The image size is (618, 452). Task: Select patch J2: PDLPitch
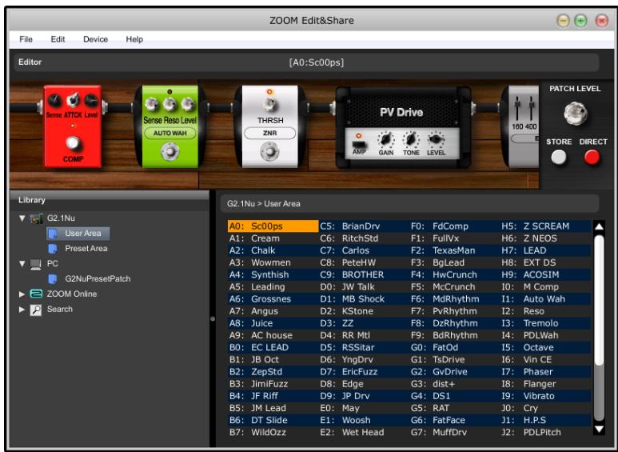[545, 432]
